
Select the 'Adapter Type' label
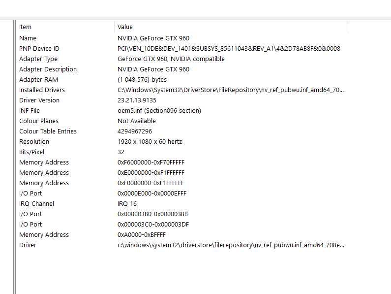click(38, 59)
